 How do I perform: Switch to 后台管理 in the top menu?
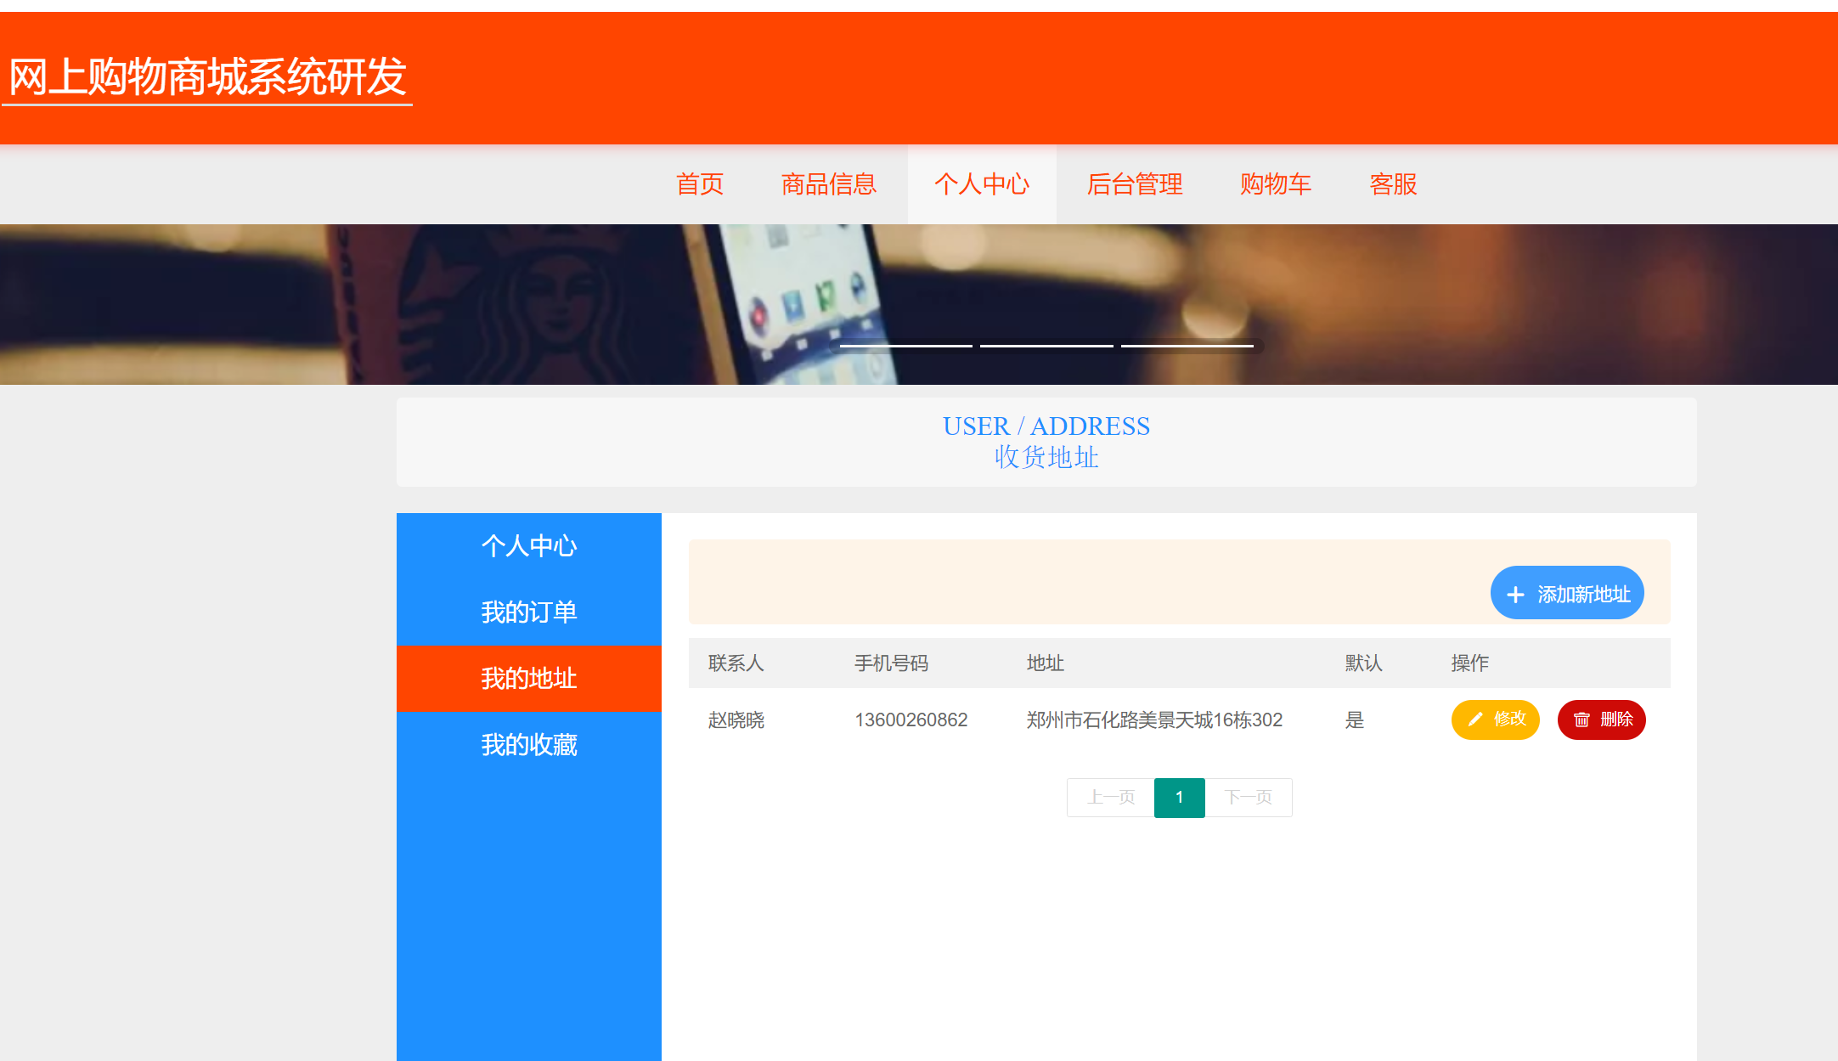tap(1135, 184)
